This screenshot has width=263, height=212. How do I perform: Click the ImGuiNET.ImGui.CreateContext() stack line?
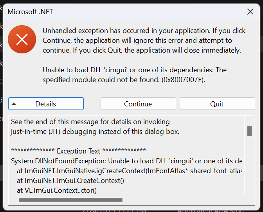(x=70, y=181)
